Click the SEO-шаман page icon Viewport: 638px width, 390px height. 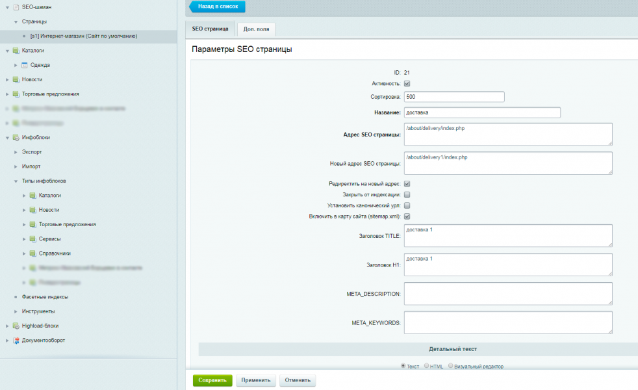(16, 7)
